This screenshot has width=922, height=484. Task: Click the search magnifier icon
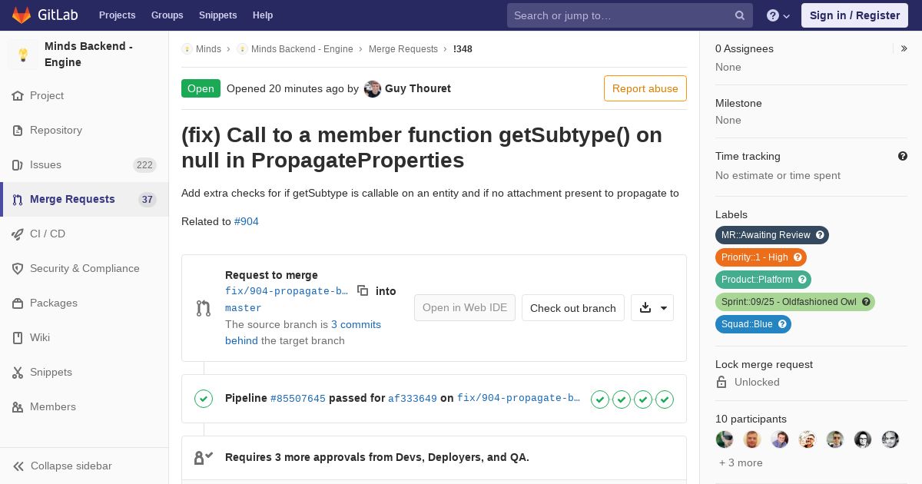[x=740, y=15]
